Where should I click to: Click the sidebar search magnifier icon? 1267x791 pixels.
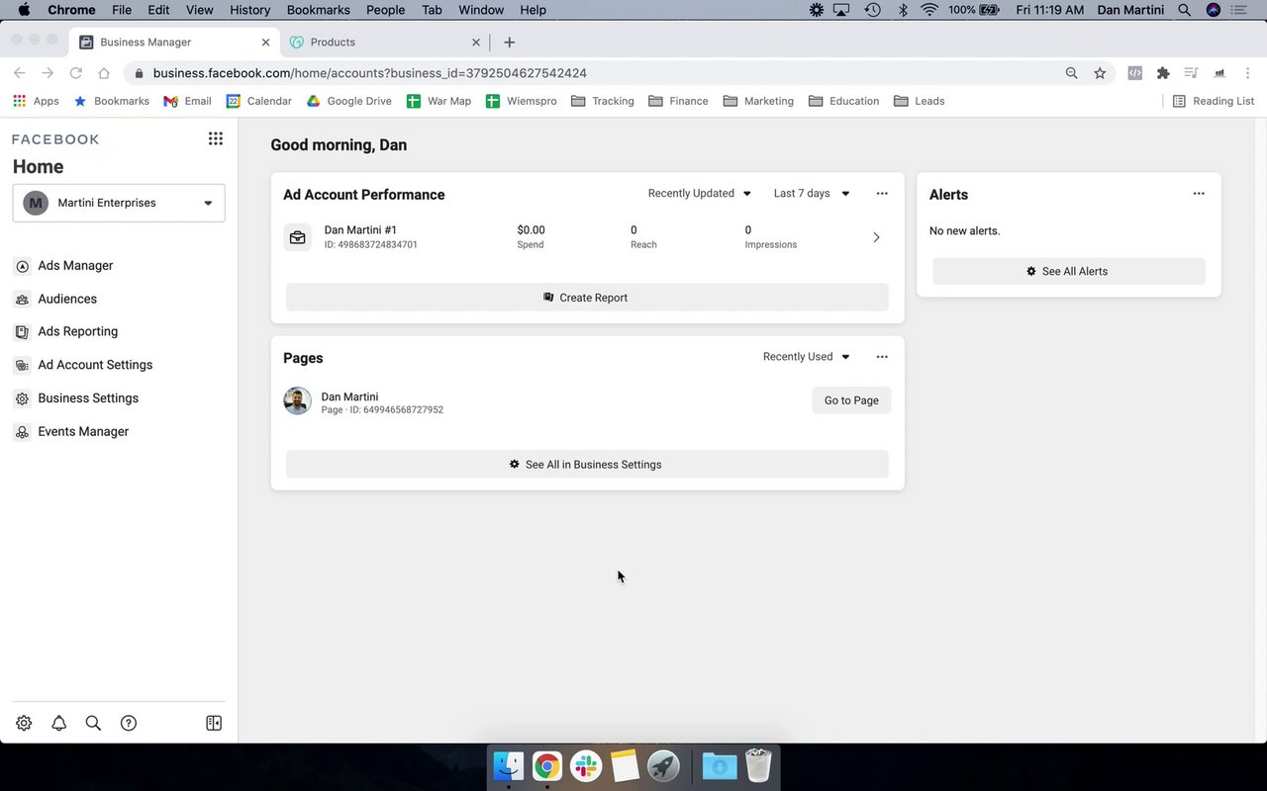click(x=93, y=723)
